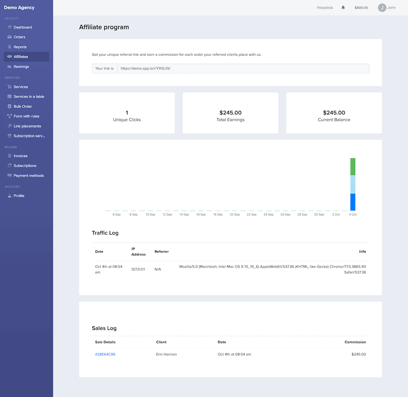Click the Sales Log Commission column header
Viewport: 408px width, 397px height.
point(355,342)
